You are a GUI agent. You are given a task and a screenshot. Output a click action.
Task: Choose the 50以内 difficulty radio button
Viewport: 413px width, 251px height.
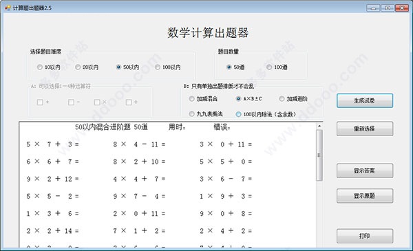click(x=118, y=67)
